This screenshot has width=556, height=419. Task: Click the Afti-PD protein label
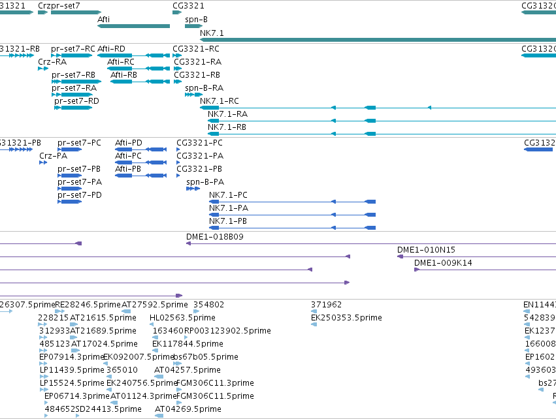[129, 143]
